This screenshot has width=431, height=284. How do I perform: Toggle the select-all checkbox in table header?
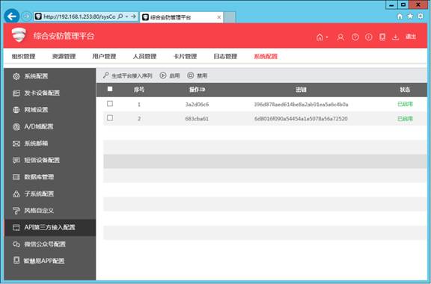click(x=110, y=89)
